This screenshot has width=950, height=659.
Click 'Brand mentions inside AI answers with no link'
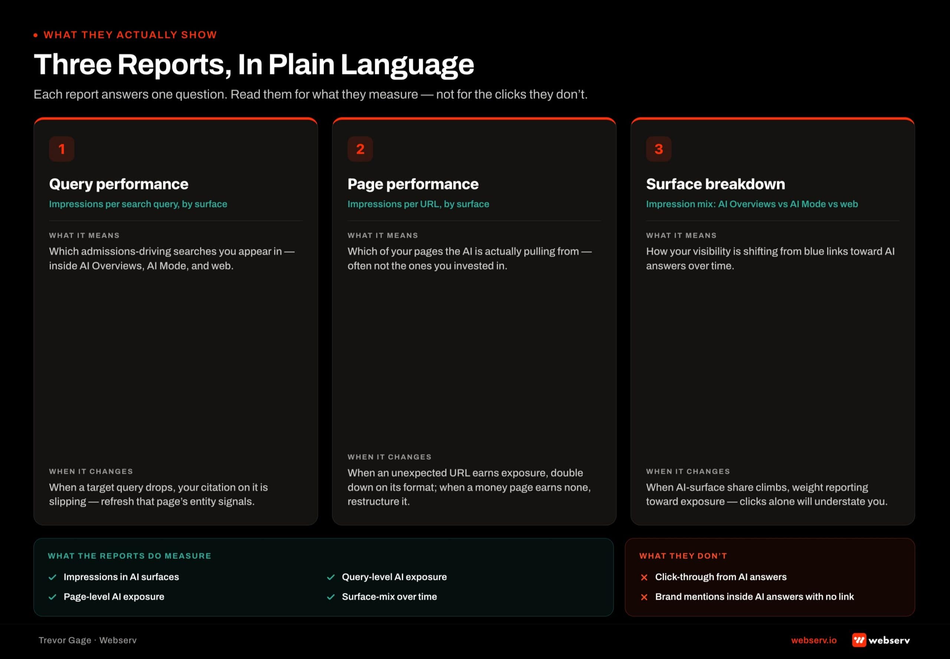tap(754, 597)
